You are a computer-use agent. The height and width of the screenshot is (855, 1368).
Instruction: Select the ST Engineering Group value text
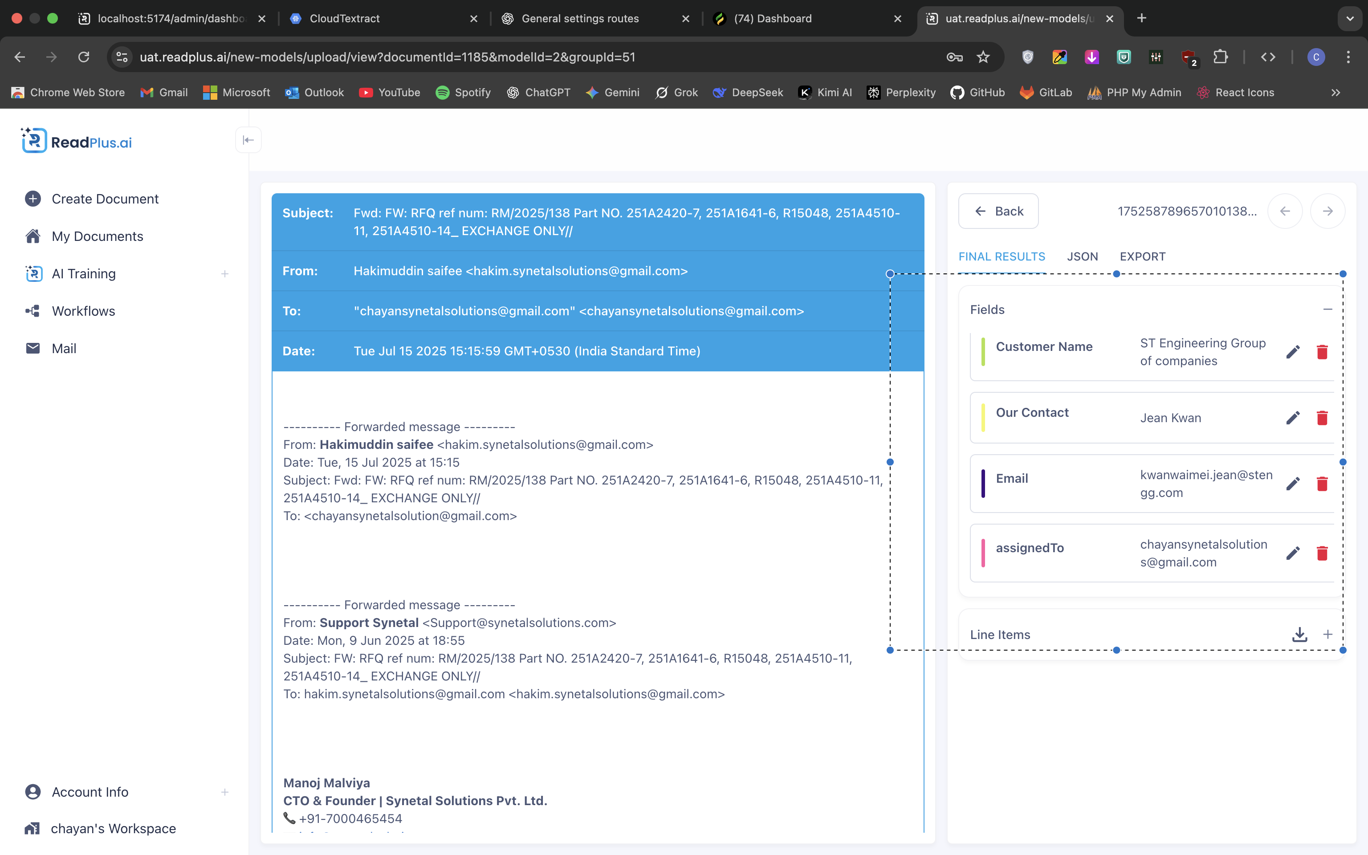pyautogui.click(x=1203, y=352)
